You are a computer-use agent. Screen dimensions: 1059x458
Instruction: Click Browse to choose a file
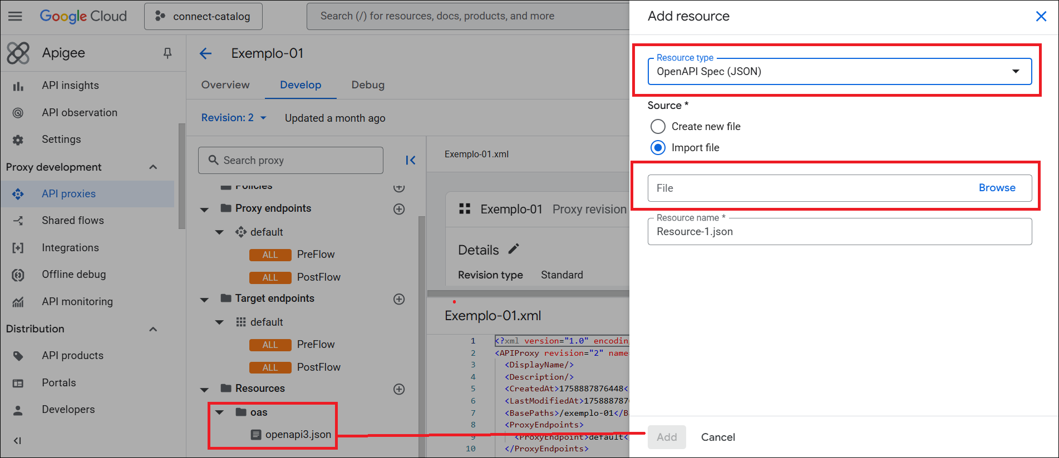(997, 188)
